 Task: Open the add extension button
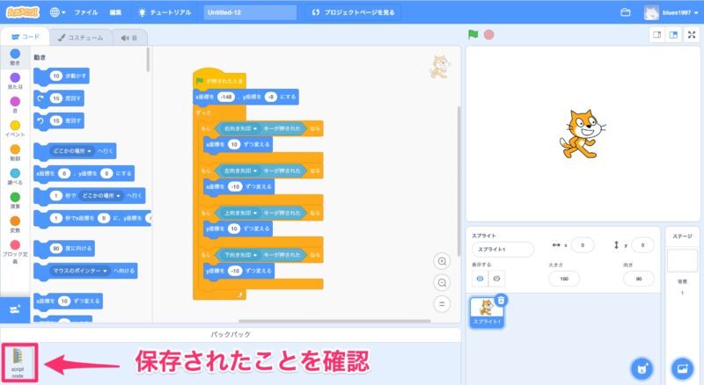[x=15, y=309]
